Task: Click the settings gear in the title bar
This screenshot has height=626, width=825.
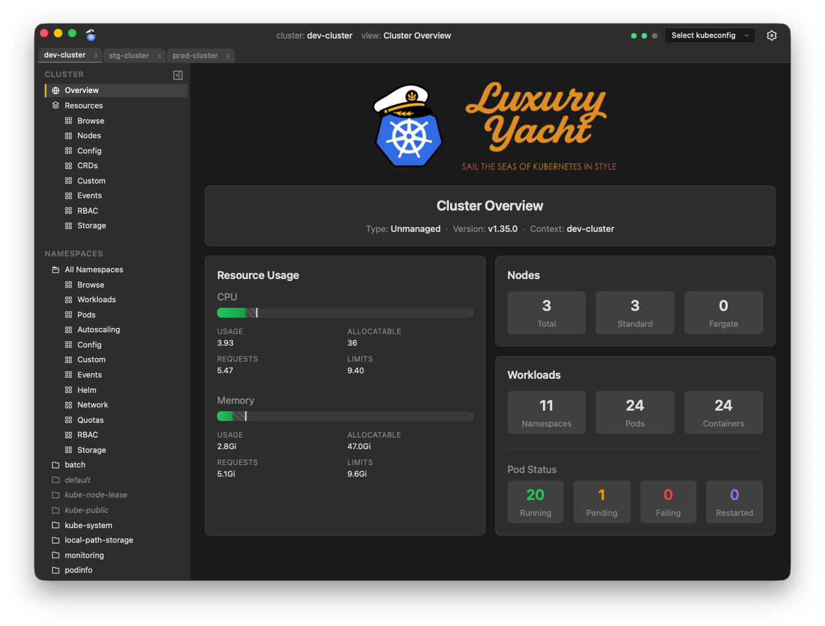Action: (771, 35)
